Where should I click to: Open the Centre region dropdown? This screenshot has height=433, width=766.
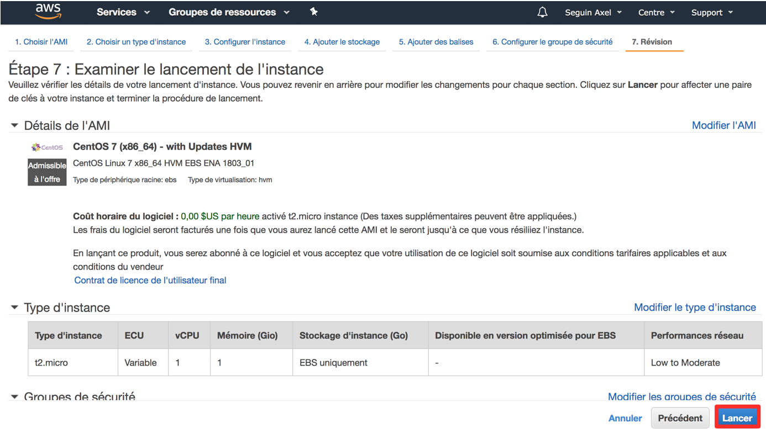coord(656,12)
